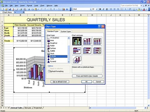Open the font size dropdown

(97, 9)
